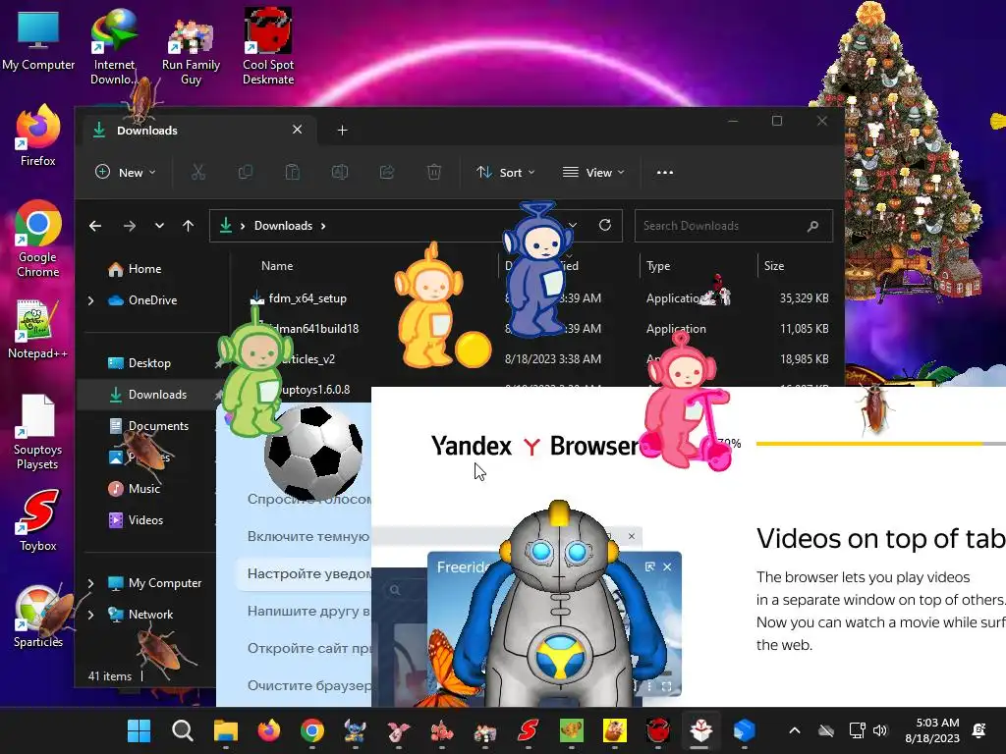Screen dimensions: 1006x754
Task: Click Share icon in Explorer toolbar
Action: pyautogui.click(x=387, y=172)
